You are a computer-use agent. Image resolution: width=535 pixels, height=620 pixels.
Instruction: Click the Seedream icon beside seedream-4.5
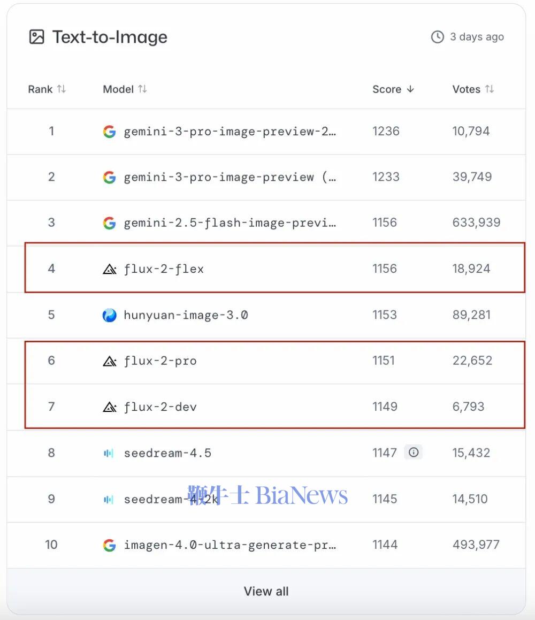pyautogui.click(x=109, y=453)
